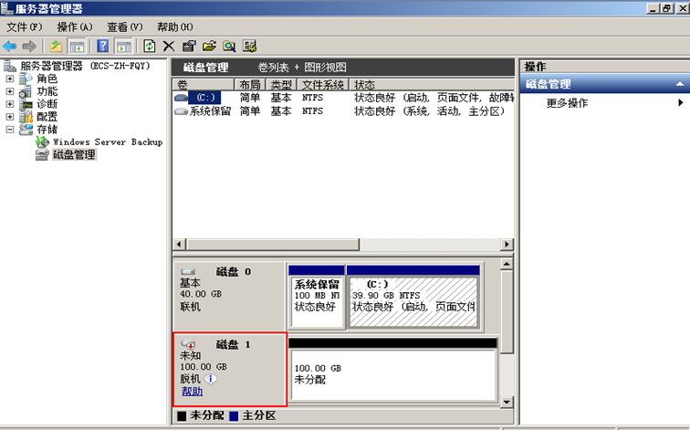This screenshot has height=430, width=690.
Task: Open the blue Help question mark icon
Action: click(x=102, y=46)
